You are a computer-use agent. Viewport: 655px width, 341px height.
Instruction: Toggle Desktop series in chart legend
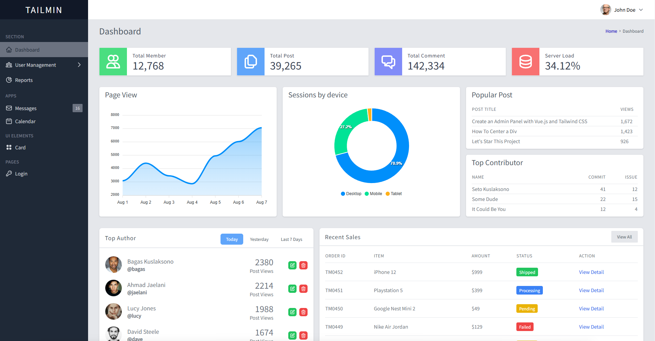pyautogui.click(x=351, y=194)
